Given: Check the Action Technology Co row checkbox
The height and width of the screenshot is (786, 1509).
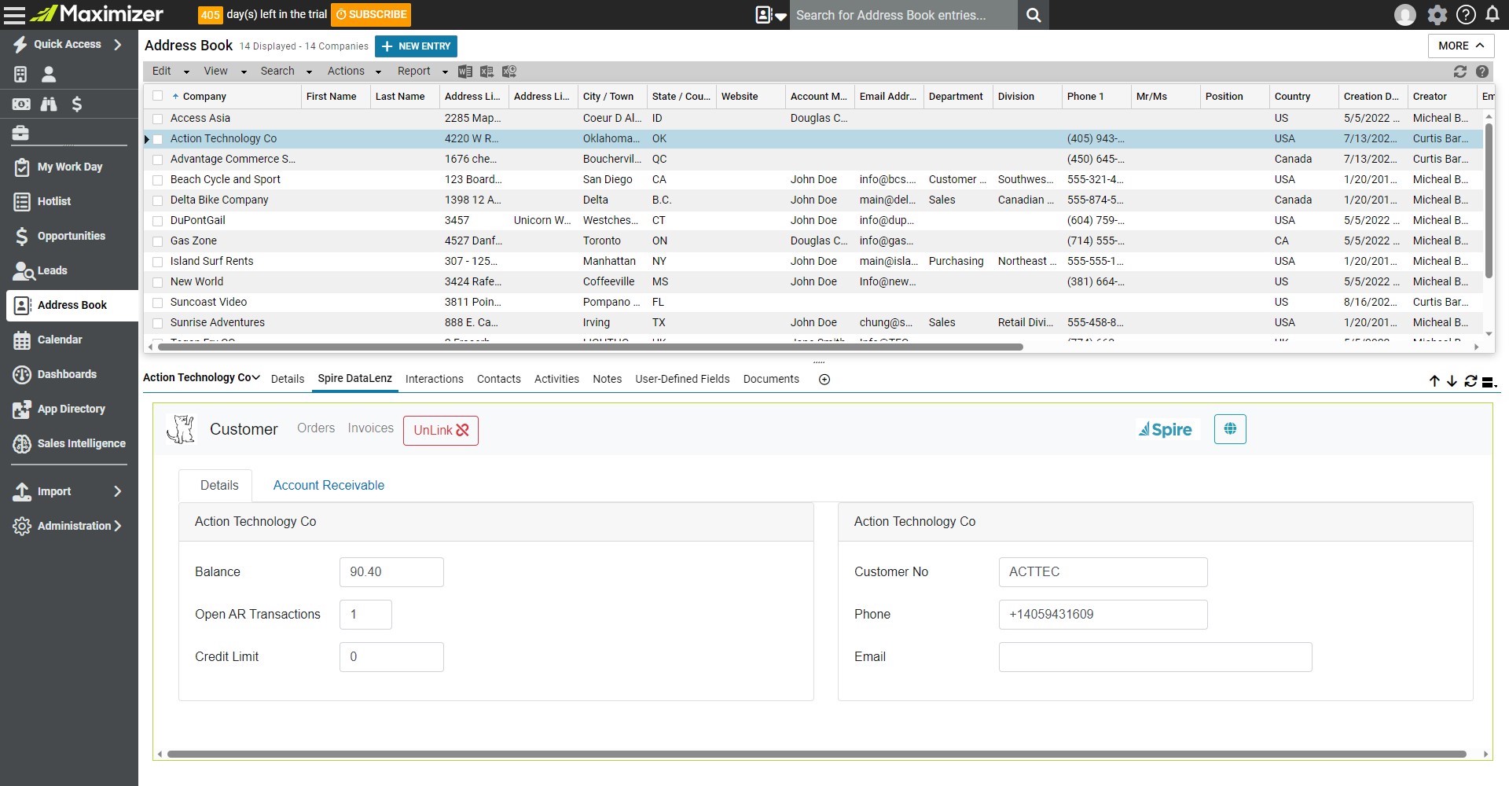Looking at the screenshot, I should [x=158, y=139].
